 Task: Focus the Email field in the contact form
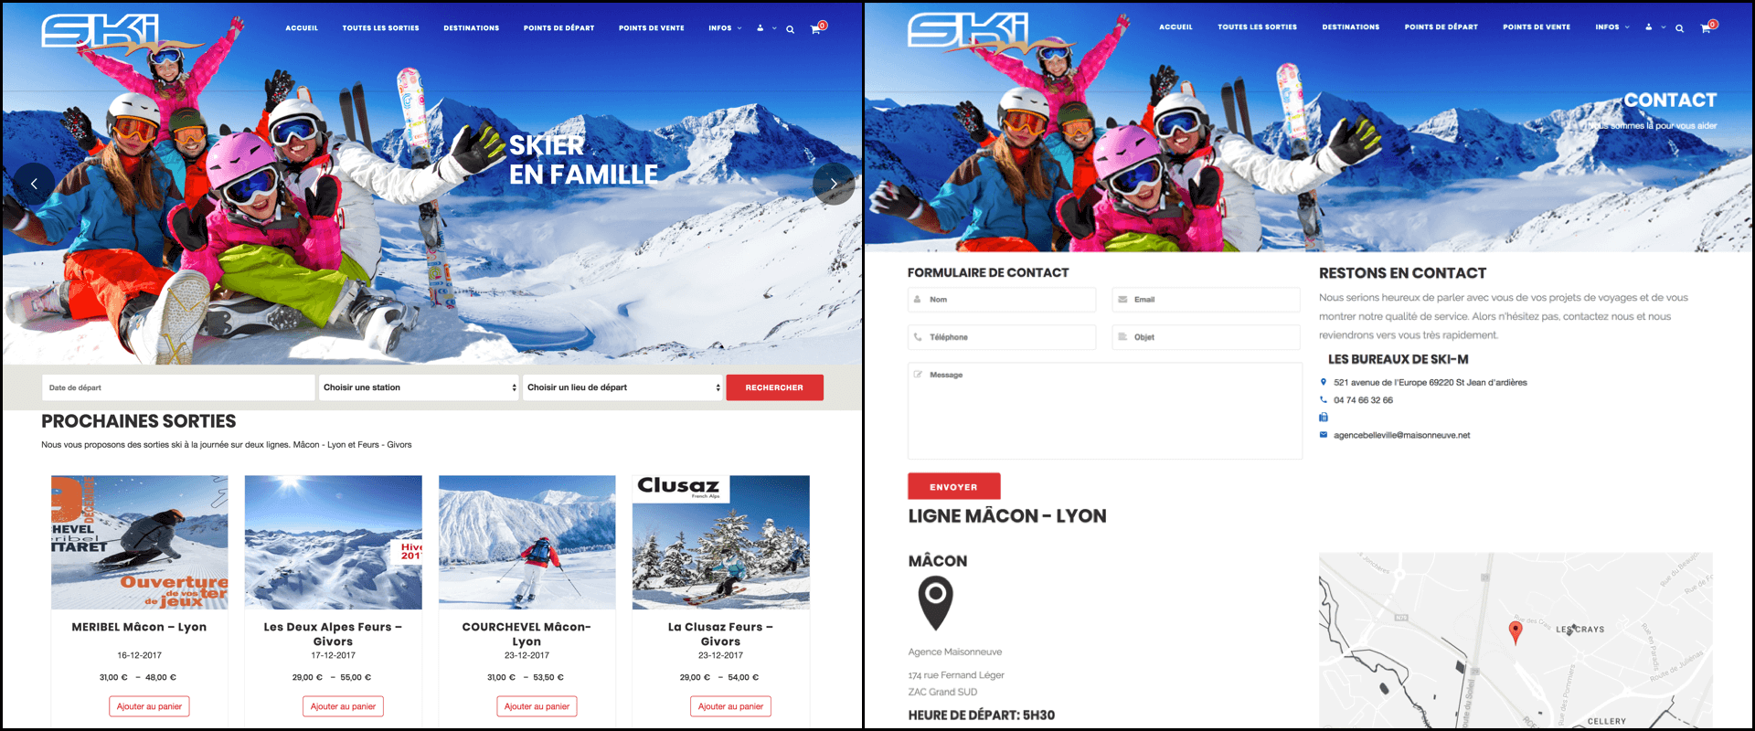[1206, 300]
